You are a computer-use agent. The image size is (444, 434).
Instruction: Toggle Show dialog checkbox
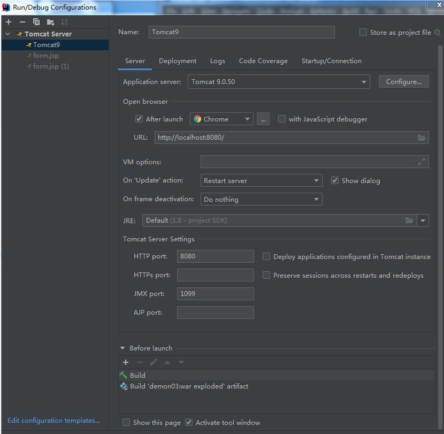click(335, 180)
